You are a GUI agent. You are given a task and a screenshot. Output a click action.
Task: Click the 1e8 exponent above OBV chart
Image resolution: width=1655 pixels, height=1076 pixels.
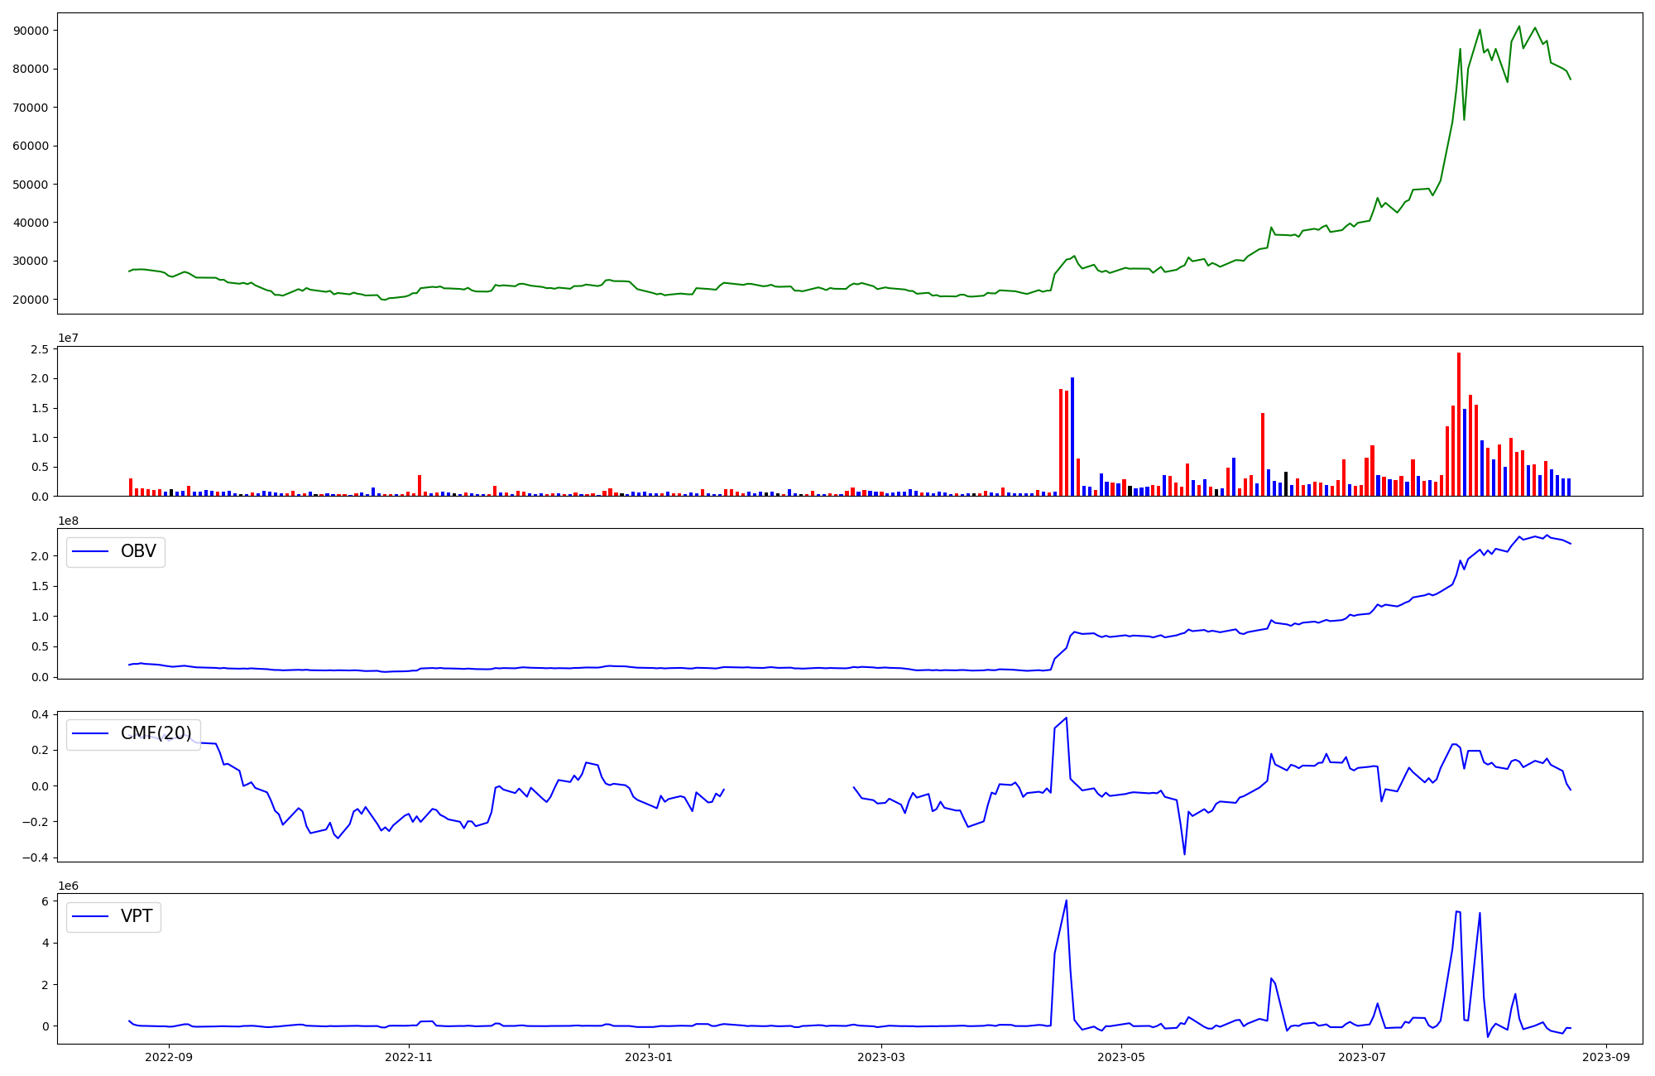click(x=70, y=521)
